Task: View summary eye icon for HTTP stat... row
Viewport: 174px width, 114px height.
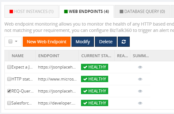Action: 140,79
